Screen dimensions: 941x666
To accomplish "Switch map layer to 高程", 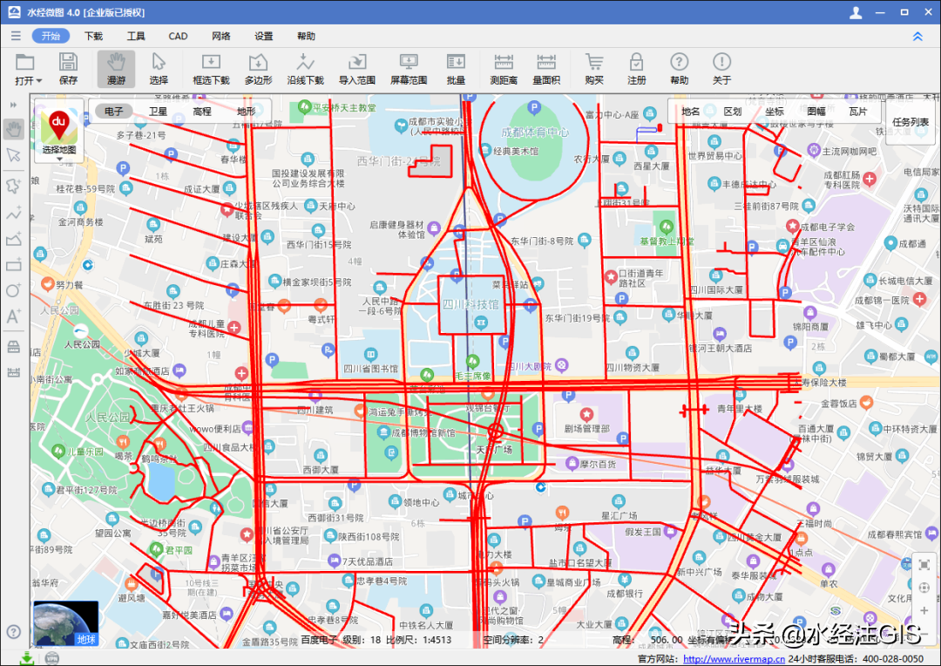I will click(201, 112).
